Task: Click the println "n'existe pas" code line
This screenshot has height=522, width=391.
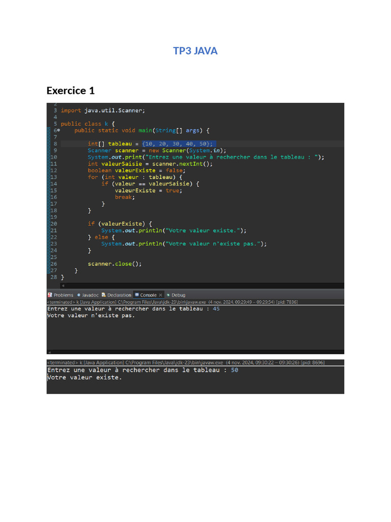Action: [x=184, y=244]
